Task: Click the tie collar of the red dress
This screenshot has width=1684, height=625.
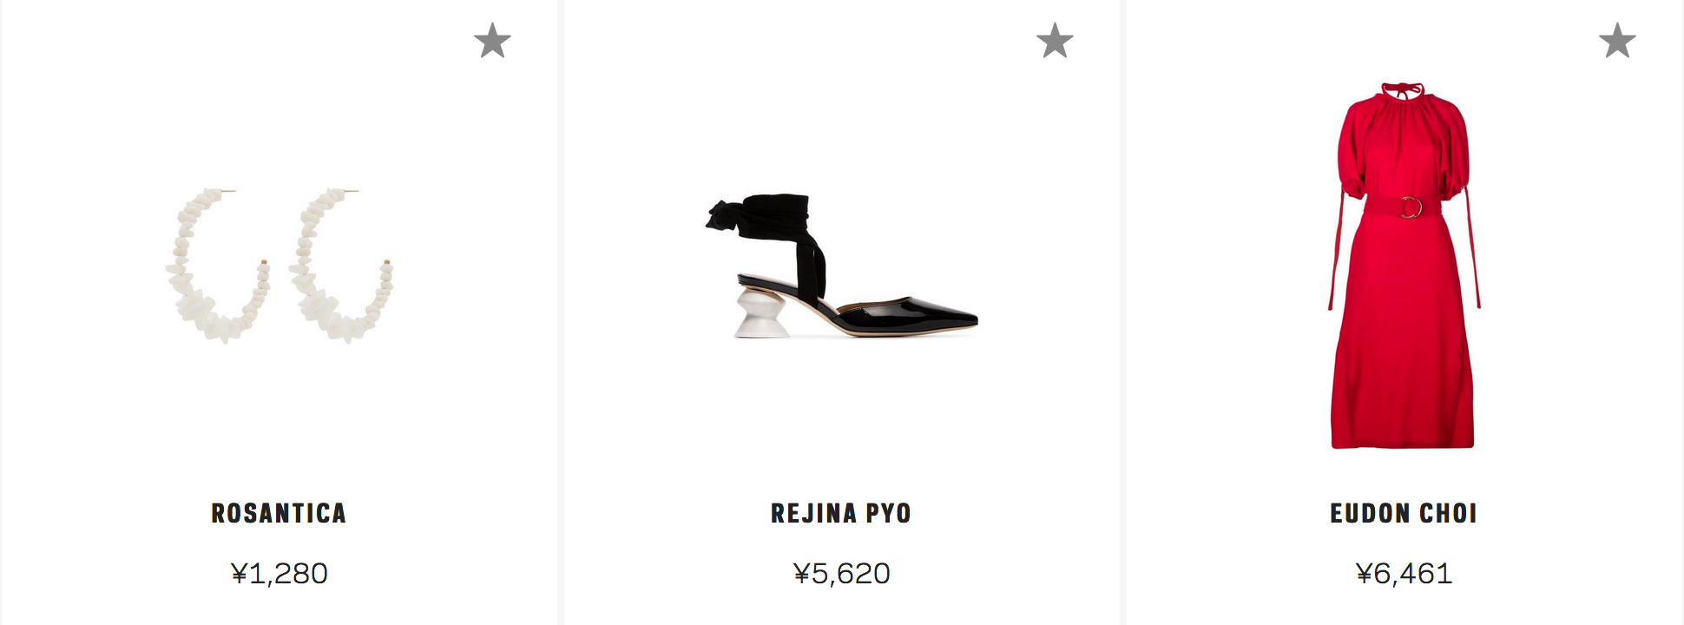Action: tap(1403, 90)
